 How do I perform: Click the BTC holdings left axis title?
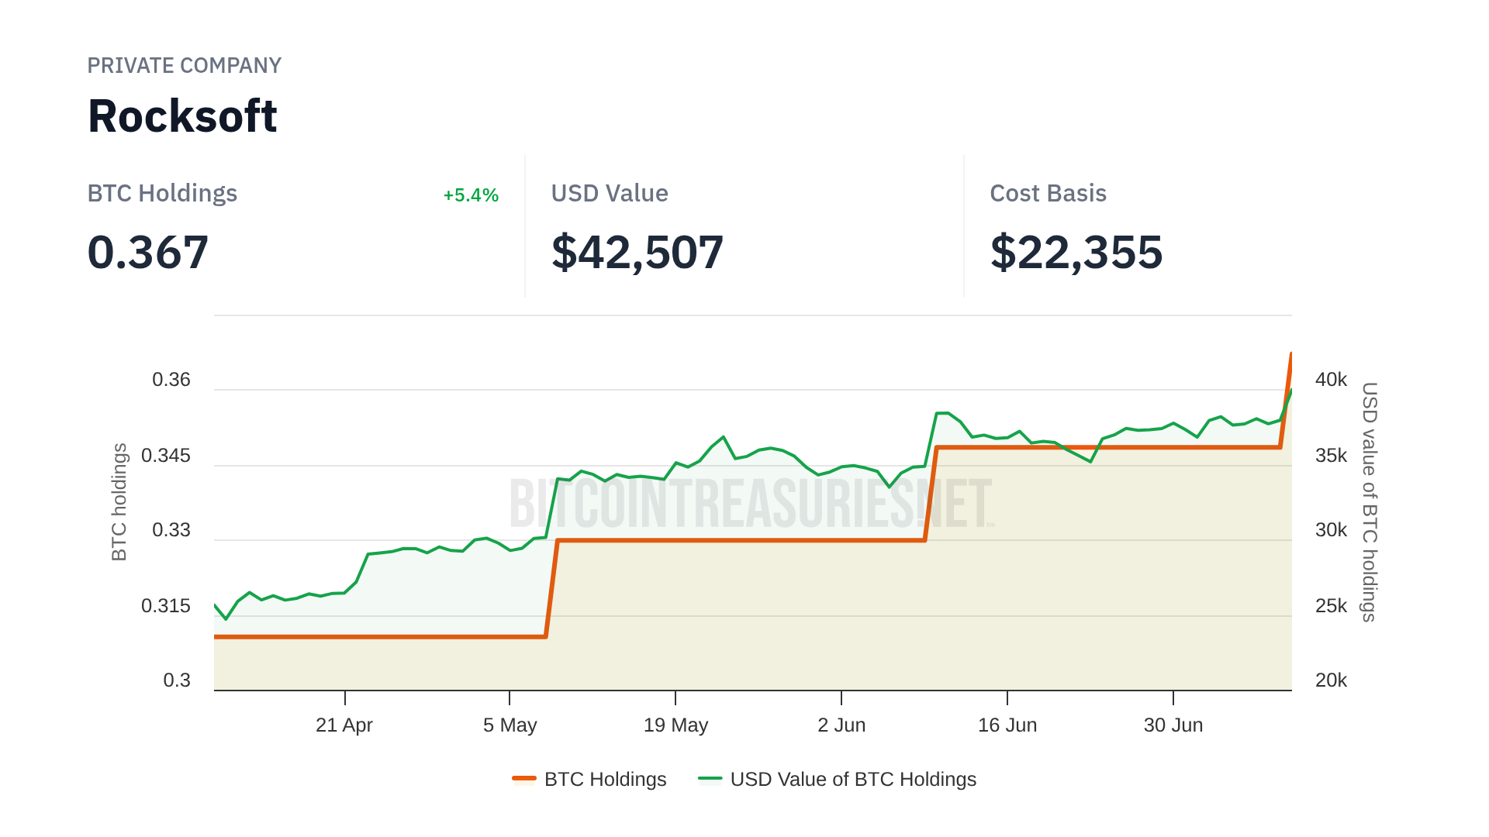119,501
